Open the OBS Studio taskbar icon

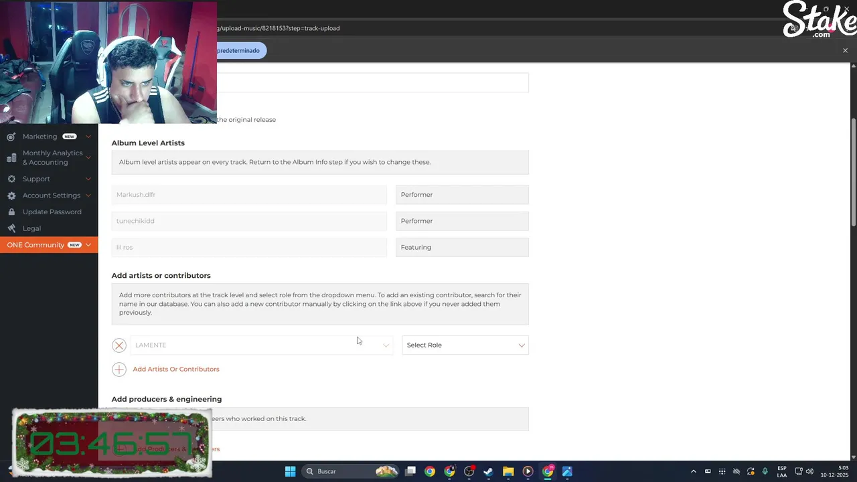pyautogui.click(x=469, y=471)
